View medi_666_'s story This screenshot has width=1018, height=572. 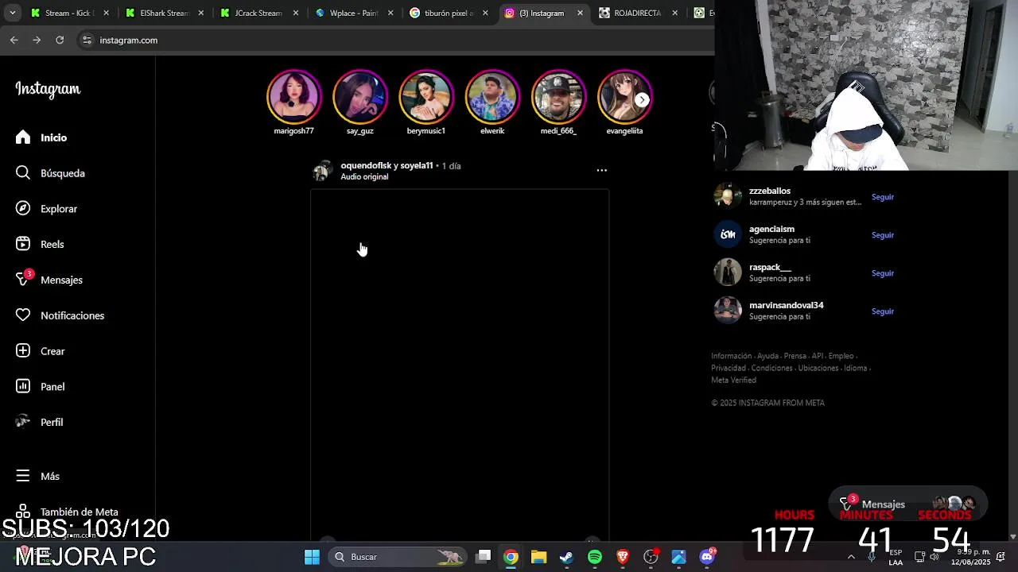pyautogui.click(x=558, y=97)
